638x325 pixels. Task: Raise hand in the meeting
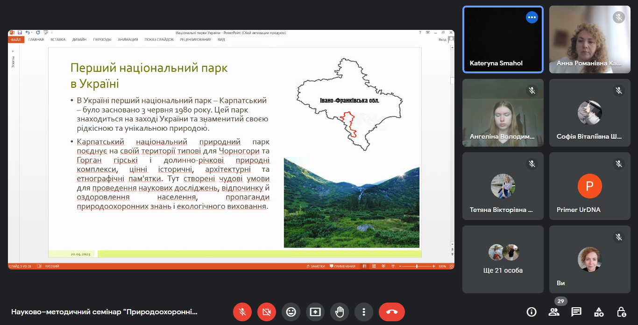click(340, 312)
